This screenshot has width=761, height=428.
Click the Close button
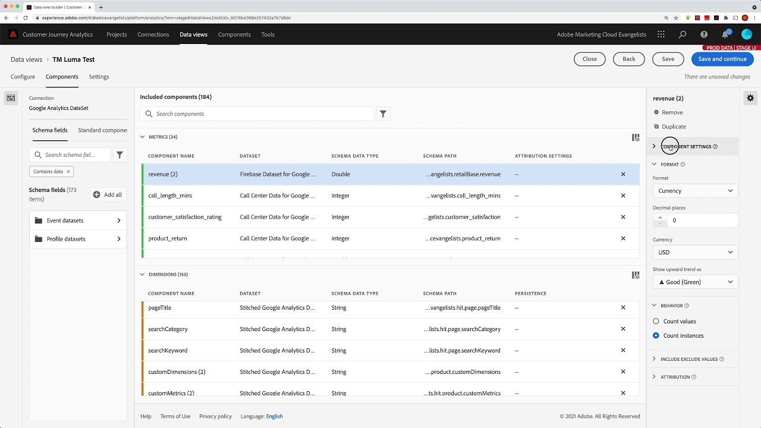tap(590, 59)
